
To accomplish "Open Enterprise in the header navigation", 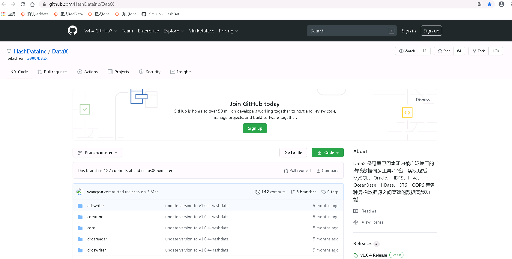I will point(148,31).
